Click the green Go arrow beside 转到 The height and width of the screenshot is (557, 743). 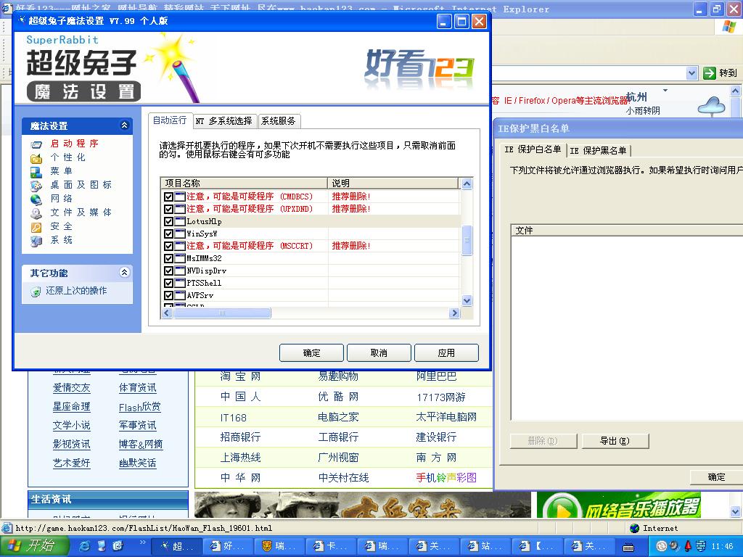[x=710, y=73]
